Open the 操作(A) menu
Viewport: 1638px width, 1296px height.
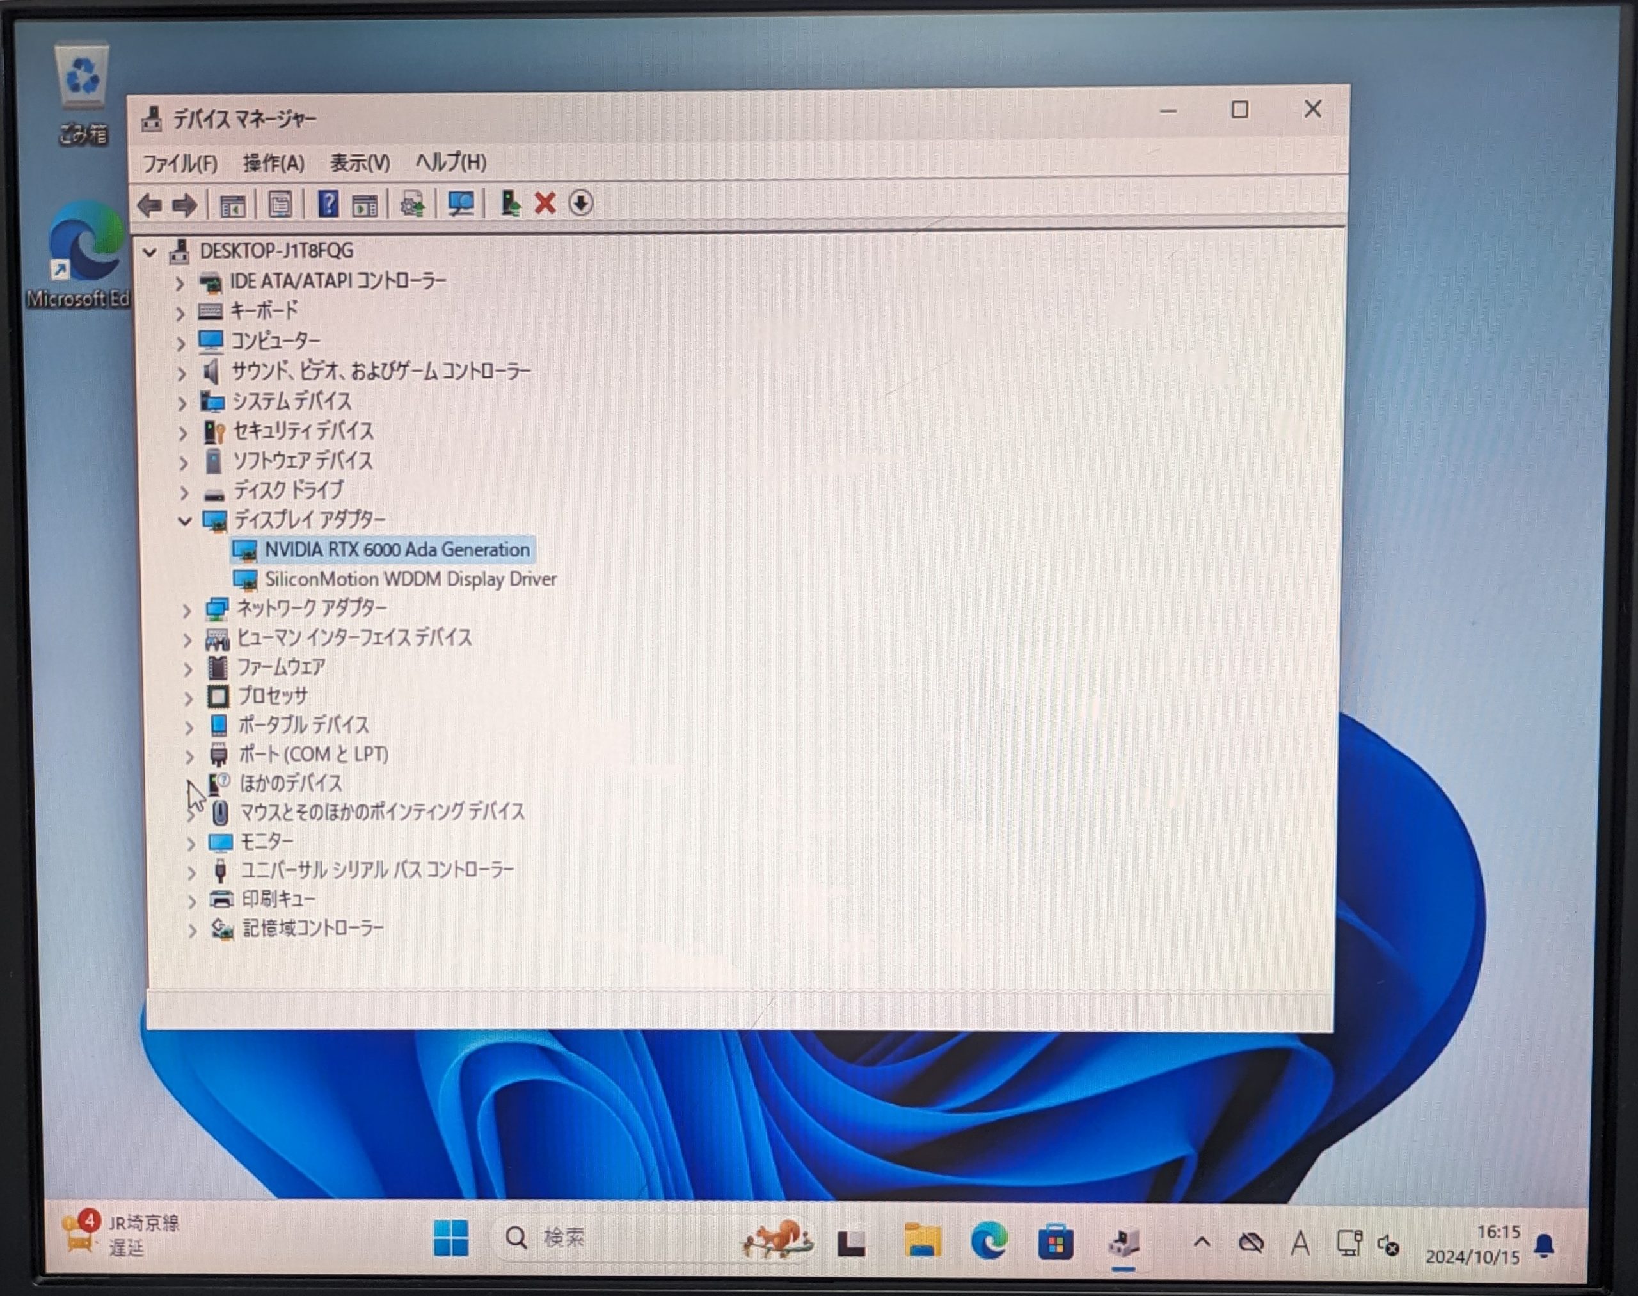click(273, 163)
